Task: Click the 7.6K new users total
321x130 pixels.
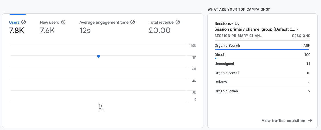Action: 47,31
